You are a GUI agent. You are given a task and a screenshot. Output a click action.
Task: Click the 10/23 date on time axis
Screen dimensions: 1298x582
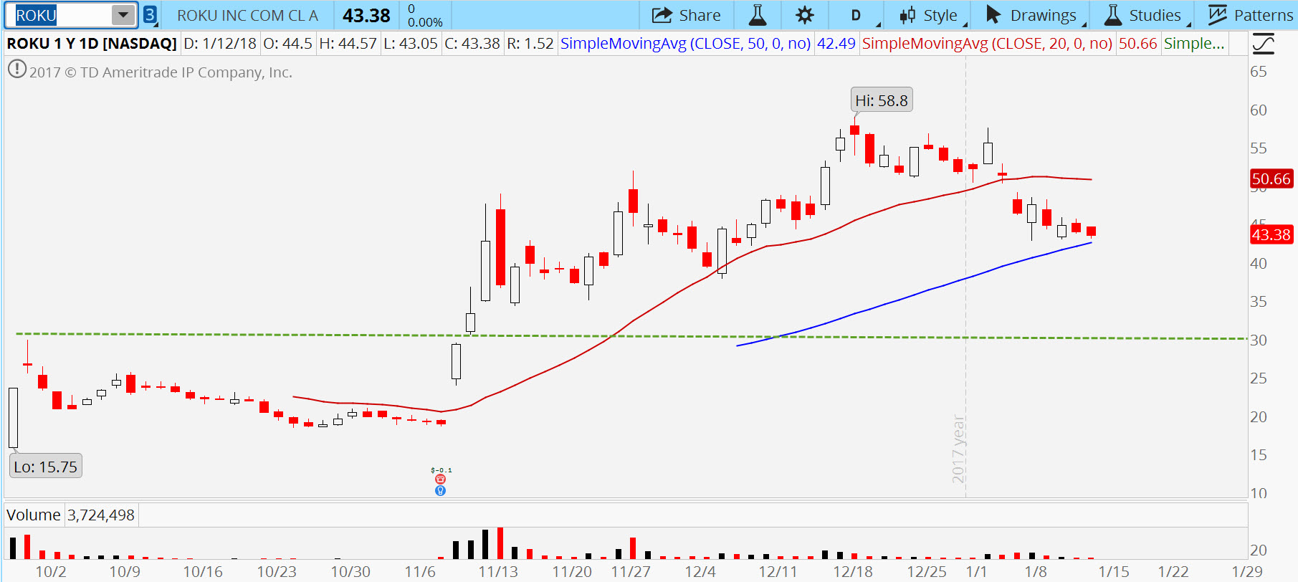[x=277, y=572]
